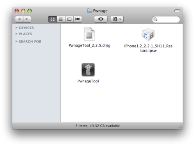Open the Action gear dropdown menu
Viewport: 195px width, 146px height.
pyautogui.click(x=117, y=19)
